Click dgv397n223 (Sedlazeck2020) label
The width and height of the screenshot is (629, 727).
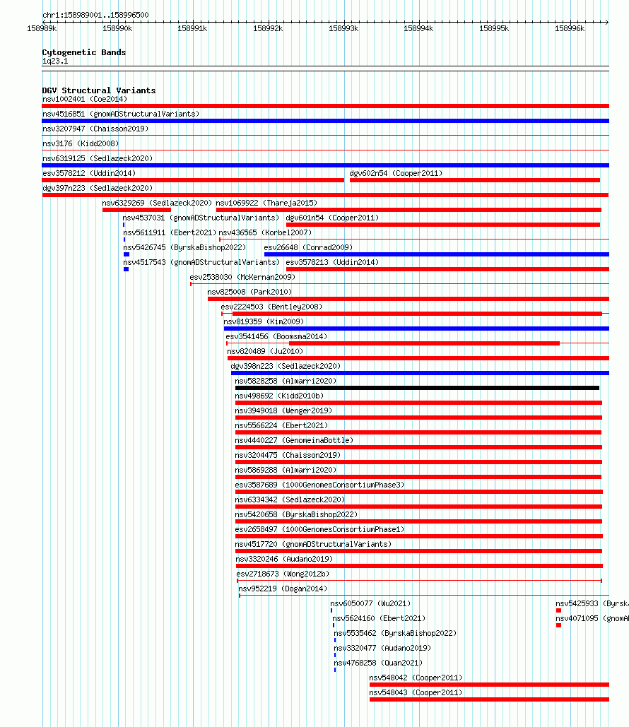click(x=98, y=188)
